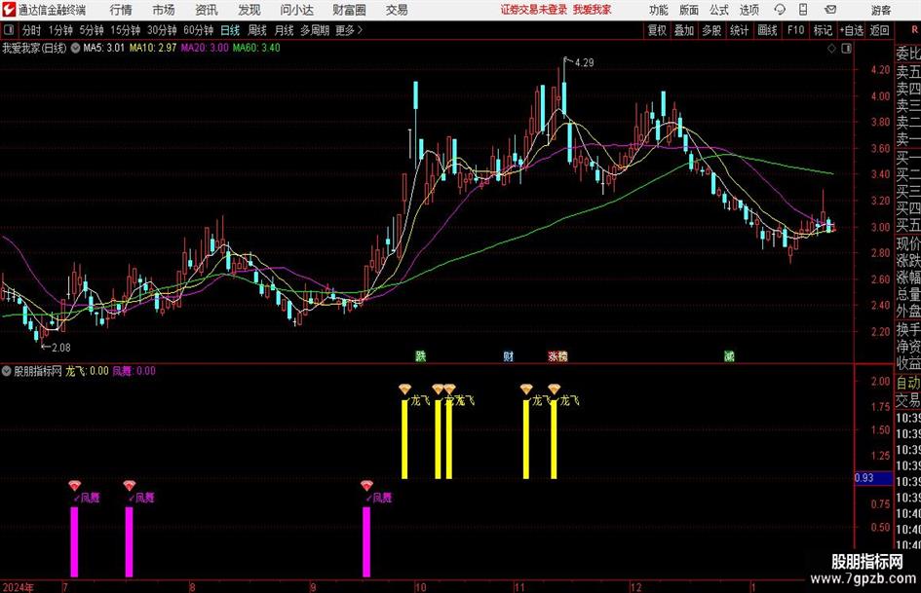The height and width of the screenshot is (593, 921).
Task: Open the 功能 menu
Action: click(x=659, y=10)
